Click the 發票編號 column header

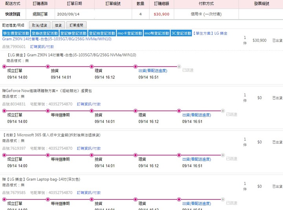(x=262, y=4)
